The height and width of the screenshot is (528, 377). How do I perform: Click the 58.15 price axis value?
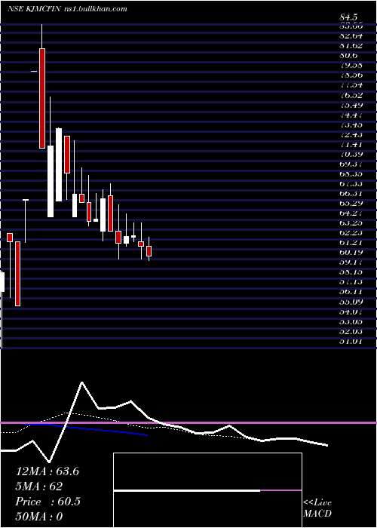pyautogui.click(x=351, y=272)
